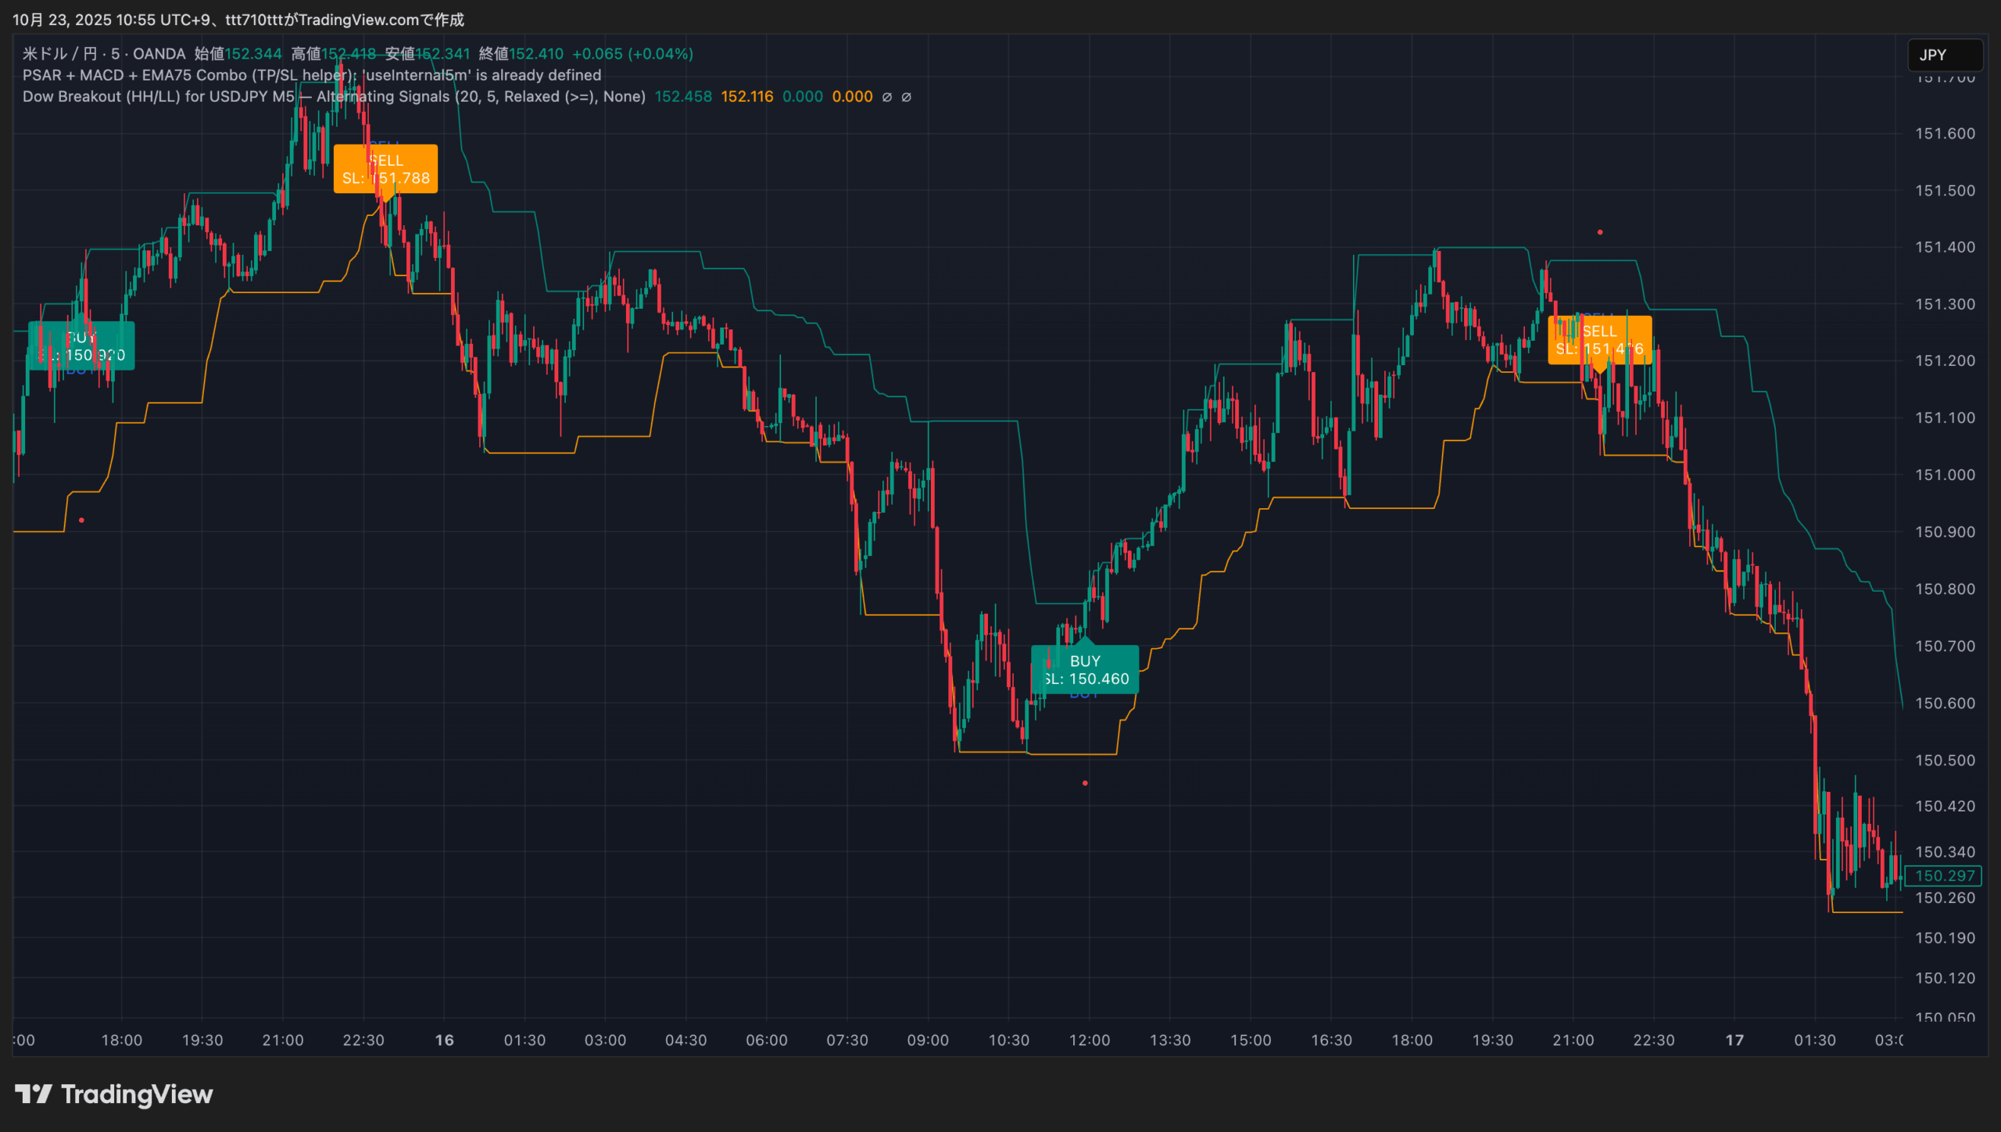This screenshot has width=2001, height=1132.
Task: Click the red PSAR dot below BUY 150.460
Action: click(1085, 783)
